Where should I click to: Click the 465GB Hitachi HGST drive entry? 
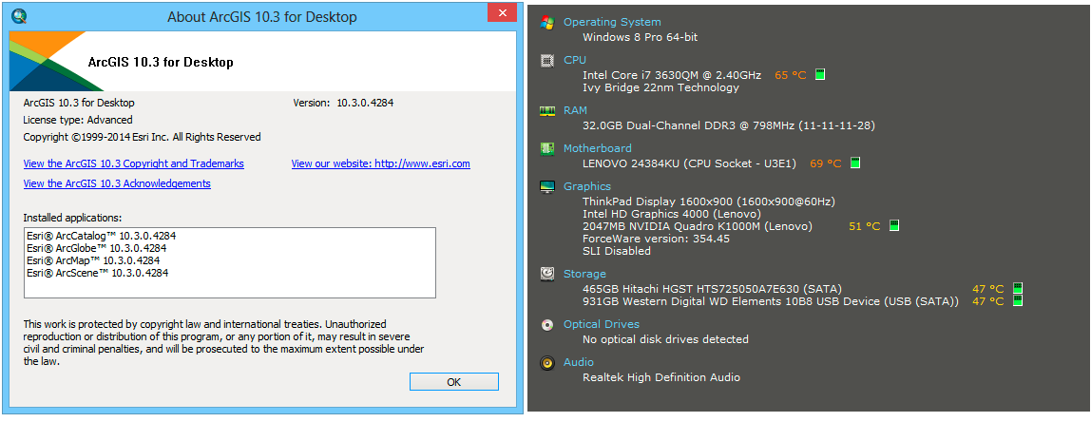713,288
